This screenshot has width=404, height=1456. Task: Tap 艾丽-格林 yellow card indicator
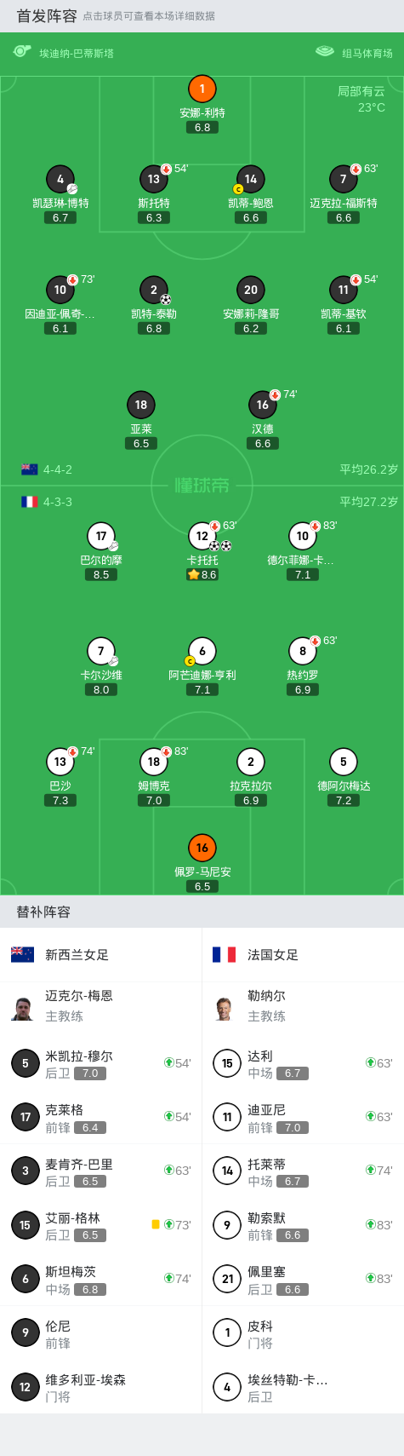tap(156, 1224)
